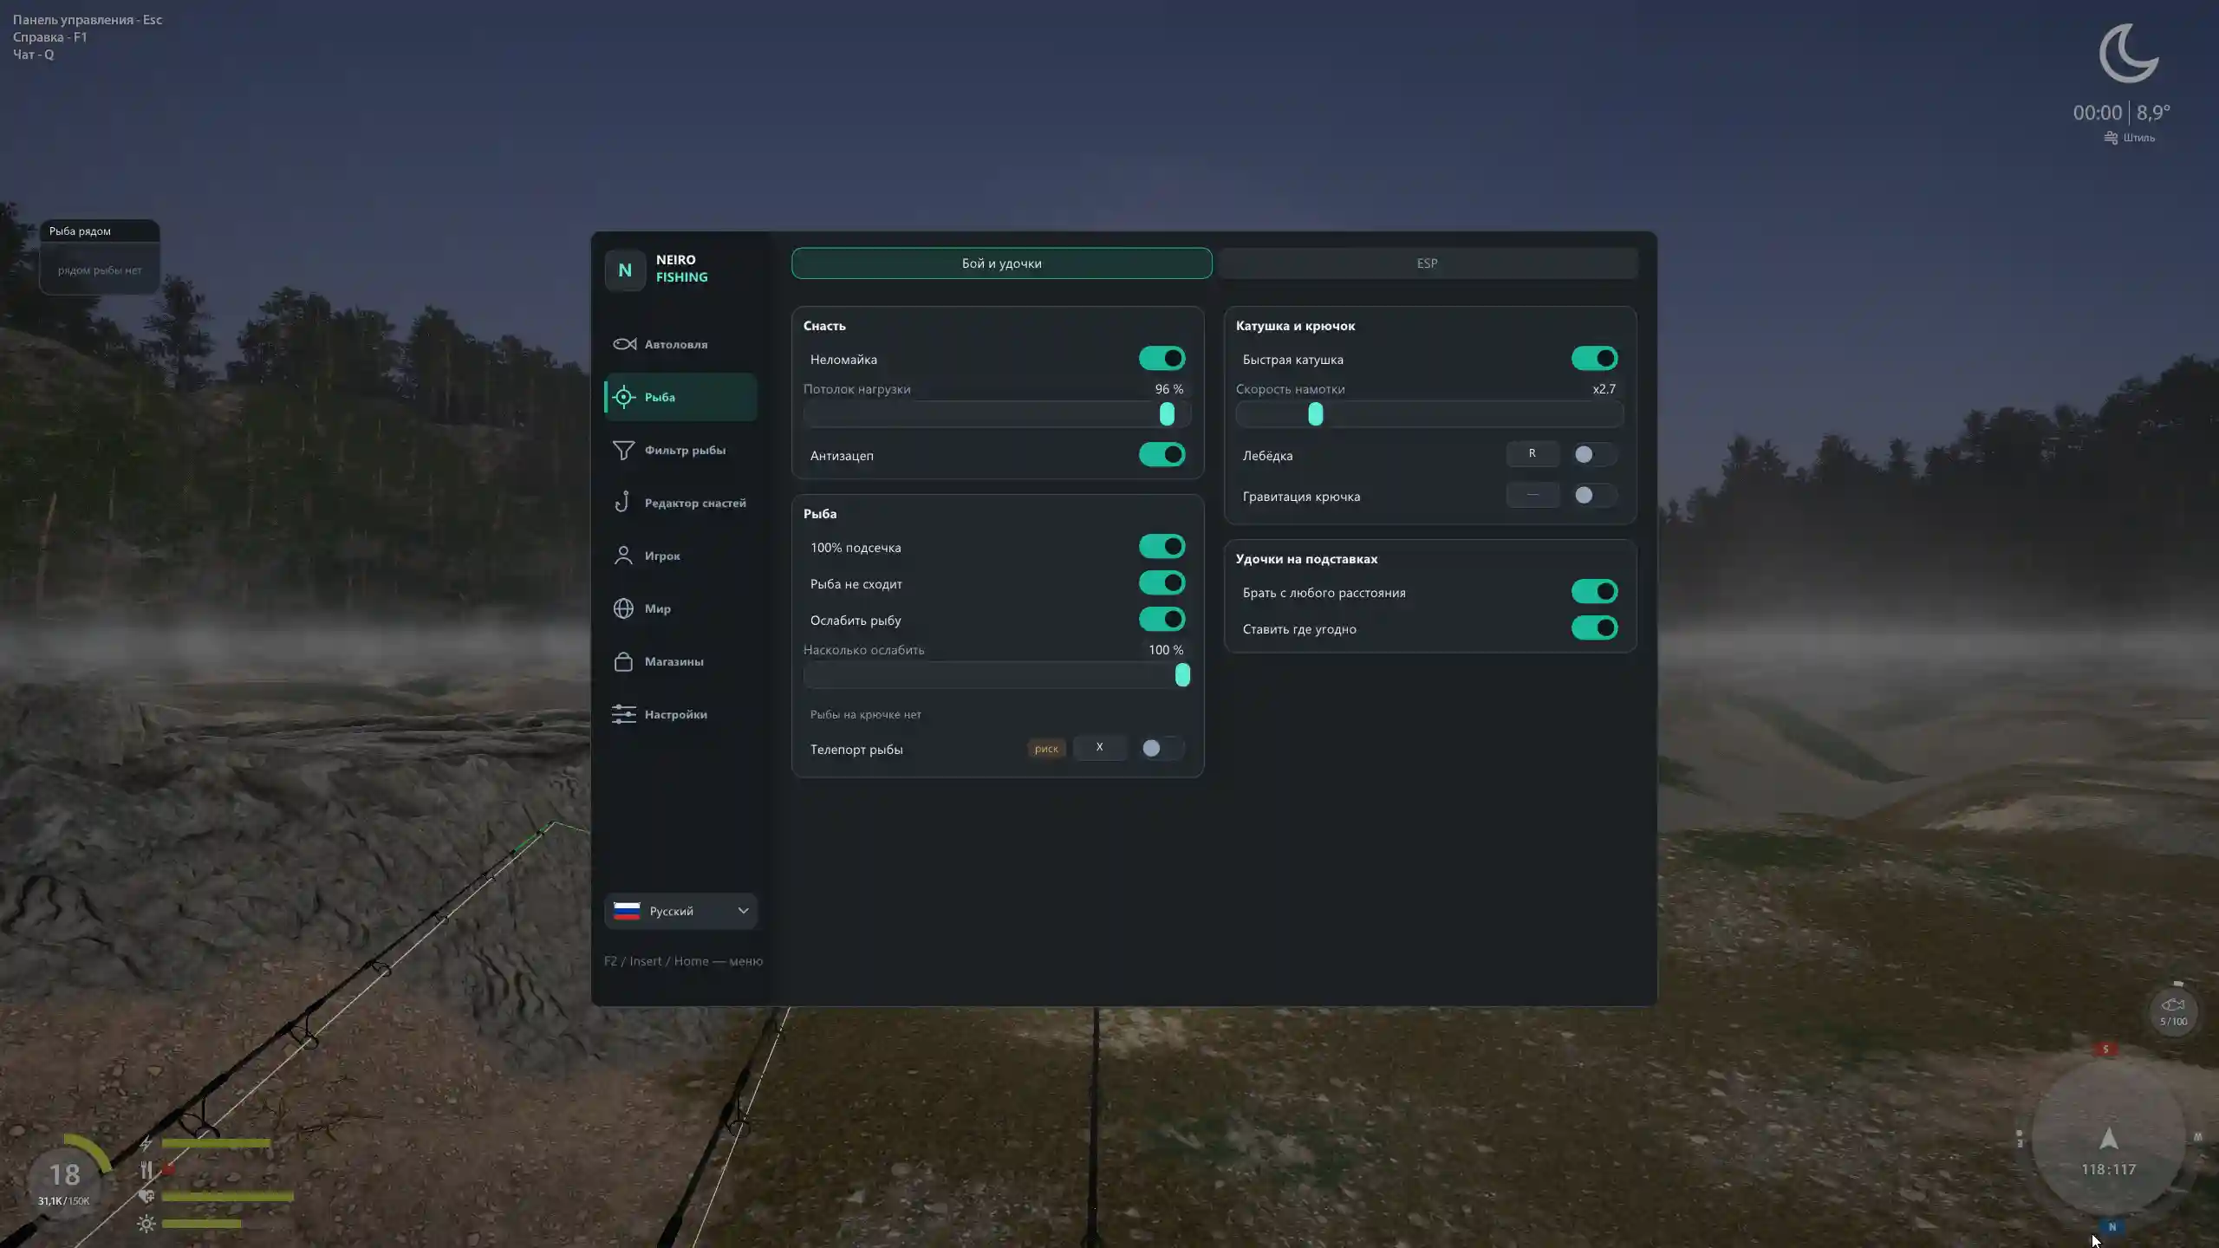Enable the Лебёдка switch

(x=1595, y=454)
